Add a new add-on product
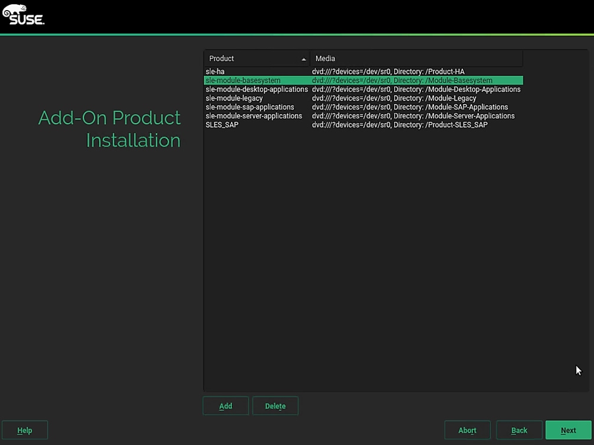Image resolution: width=594 pixels, height=445 pixels. tap(226, 406)
